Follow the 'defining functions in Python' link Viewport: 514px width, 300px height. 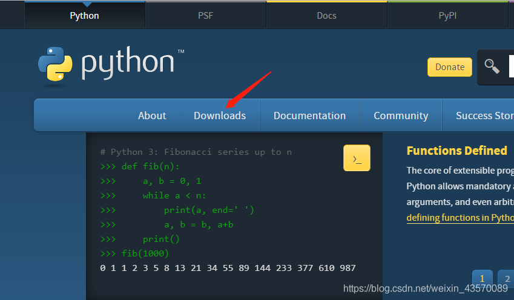tap(460, 218)
